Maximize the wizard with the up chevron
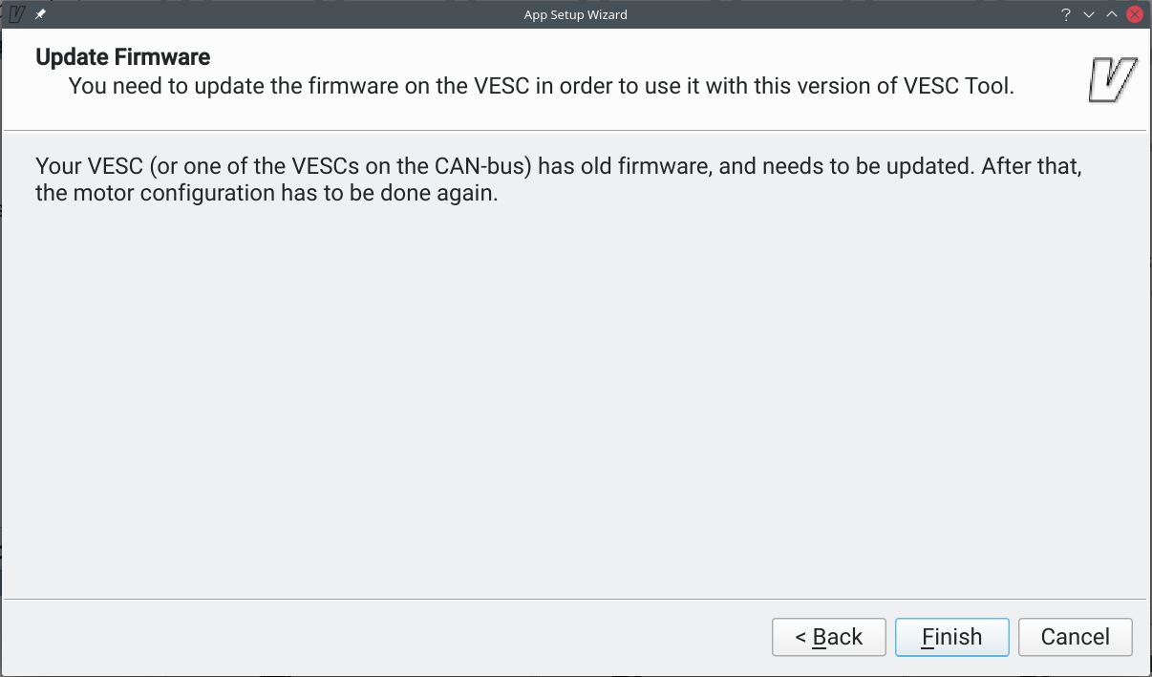Image resolution: width=1152 pixels, height=677 pixels. [x=1111, y=14]
